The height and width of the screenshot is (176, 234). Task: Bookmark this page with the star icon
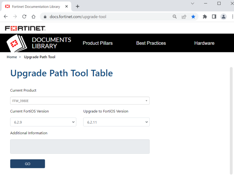click(x=193, y=17)
